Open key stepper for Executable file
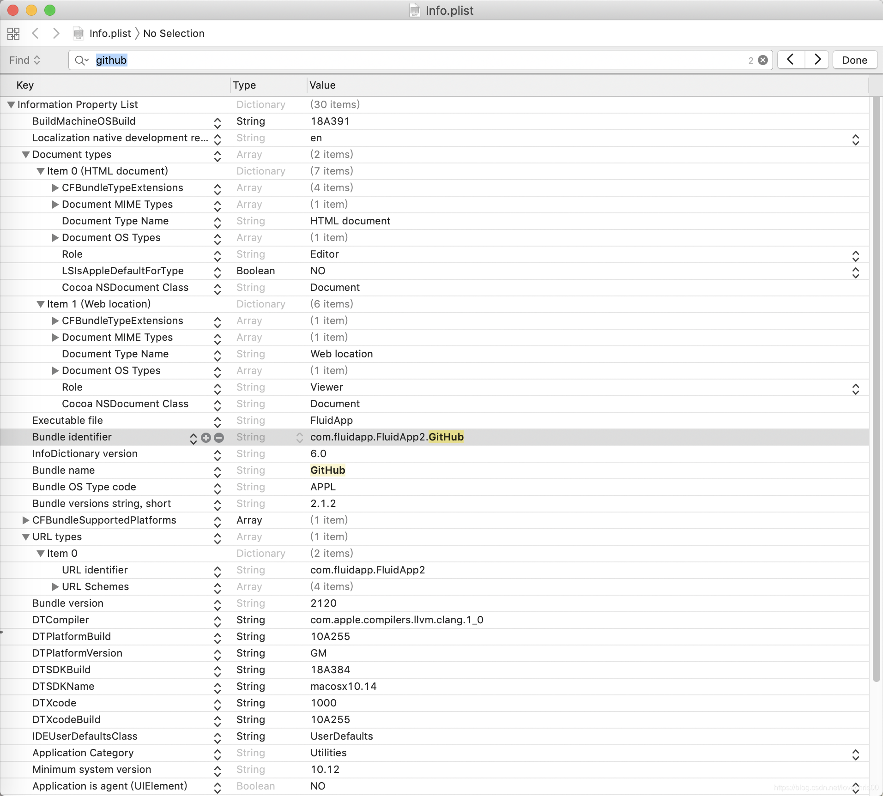Image resolution: width=883 pixels, height=796 pixels. (217, 422)
